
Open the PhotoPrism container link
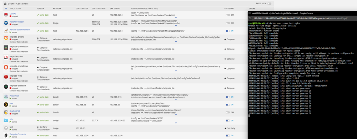[x=14, y=96]
